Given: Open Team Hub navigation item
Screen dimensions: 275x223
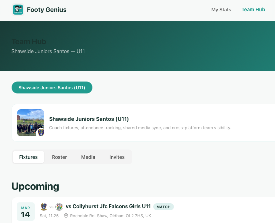Looking at the screenshot, I should click(253, 10).
